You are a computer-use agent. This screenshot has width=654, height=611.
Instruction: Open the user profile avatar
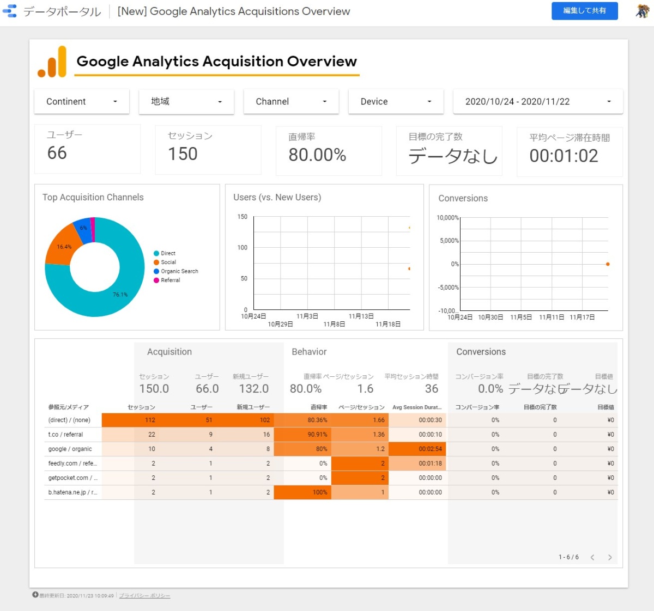[x=643, y=11]
